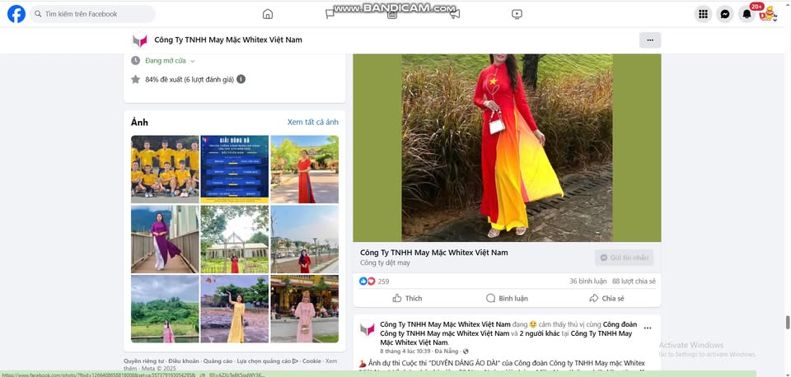
Task: Open the apps grid menu icon
Action: 703,14
